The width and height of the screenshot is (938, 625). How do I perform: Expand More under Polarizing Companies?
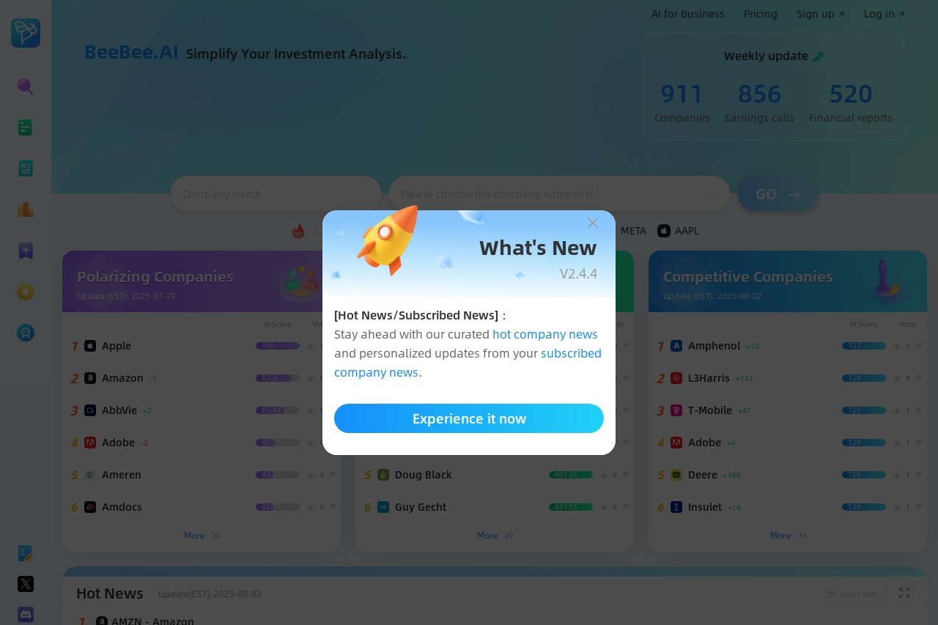click(202, 536)
